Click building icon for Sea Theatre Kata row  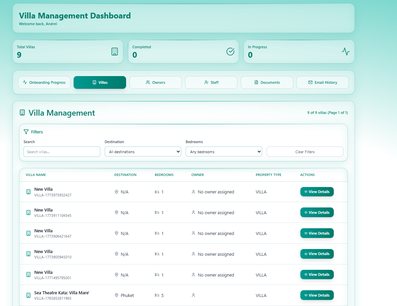point(28,295)
